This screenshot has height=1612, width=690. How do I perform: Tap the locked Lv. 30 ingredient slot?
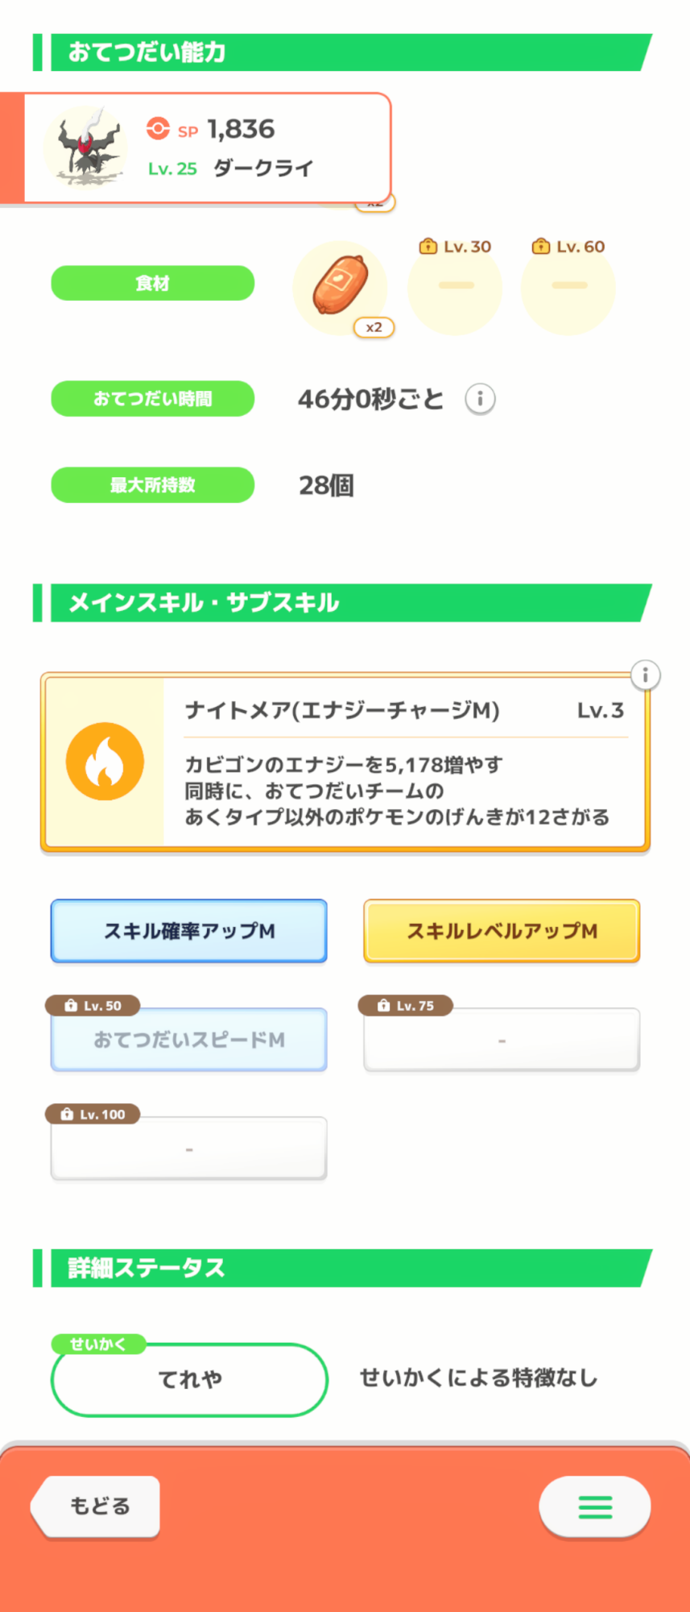pos(456,286)
